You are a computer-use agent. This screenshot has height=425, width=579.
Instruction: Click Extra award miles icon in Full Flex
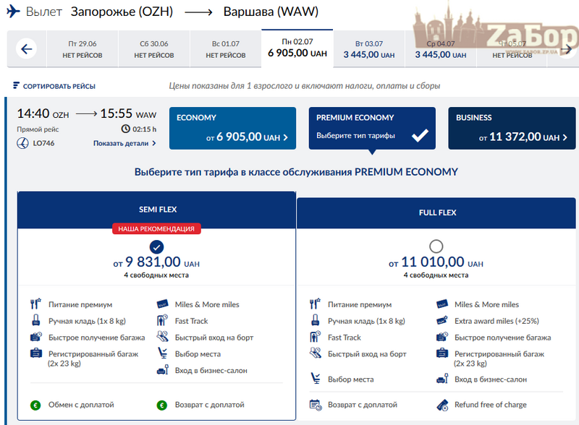click(441, 321)
